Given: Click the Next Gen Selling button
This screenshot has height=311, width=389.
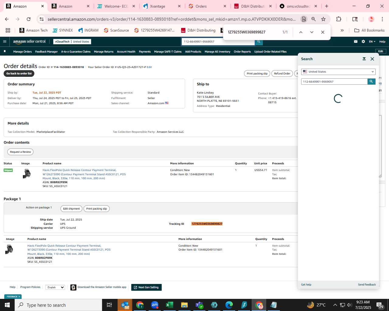Looking at the screenshot, I should 146,287.
